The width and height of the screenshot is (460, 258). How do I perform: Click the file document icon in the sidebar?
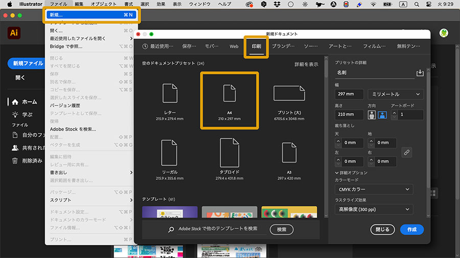(15, 135)
